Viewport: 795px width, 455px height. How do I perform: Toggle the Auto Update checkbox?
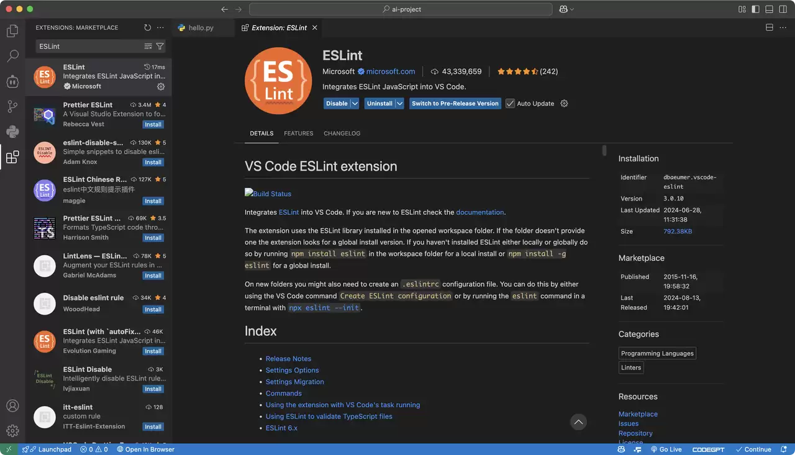[x=510, y=104]
